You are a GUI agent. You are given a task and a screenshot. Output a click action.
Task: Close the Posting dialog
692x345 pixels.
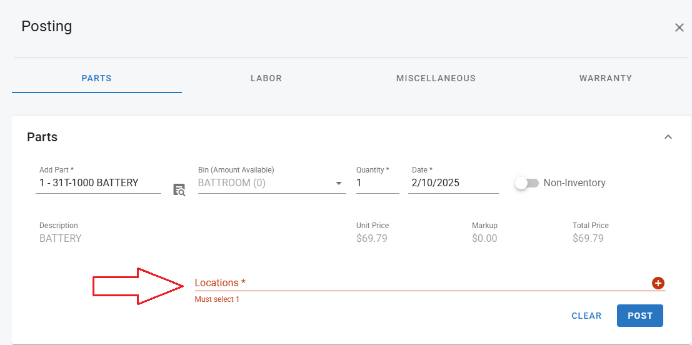[x=679, y=27]
